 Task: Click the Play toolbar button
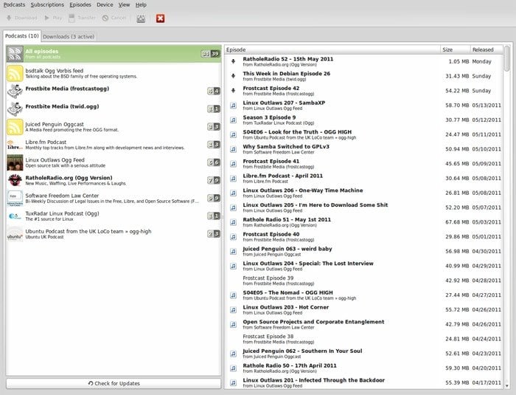53,18
